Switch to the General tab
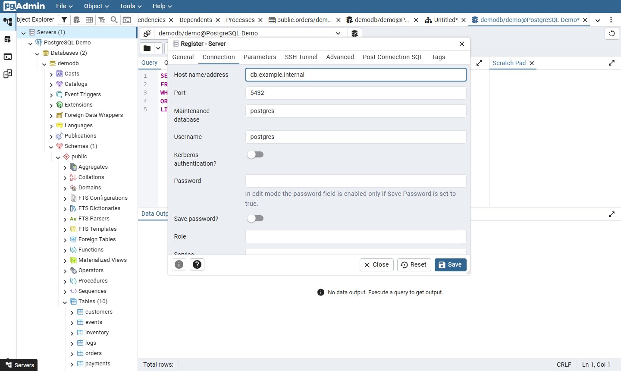 coord(183,57)
